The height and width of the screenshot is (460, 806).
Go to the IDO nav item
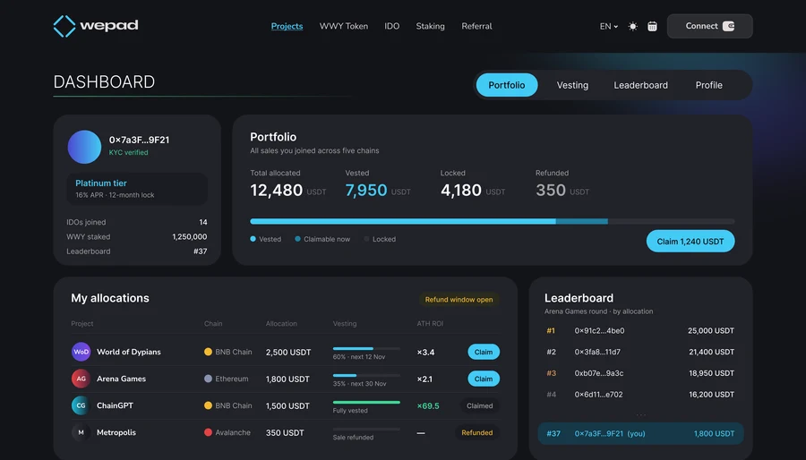(x=391, y=26)
